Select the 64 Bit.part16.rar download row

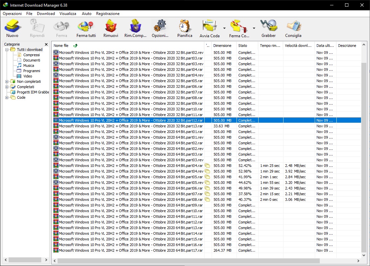coord(207,245)
